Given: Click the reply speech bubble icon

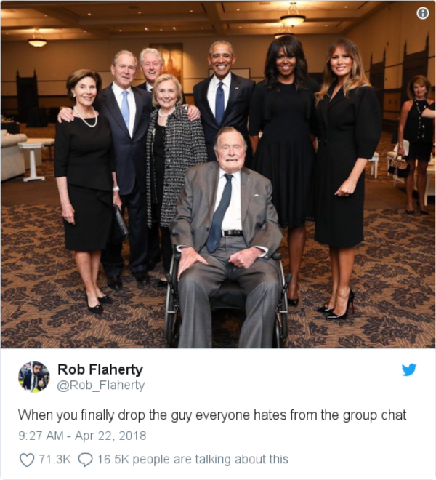Looking at the screenshot, I should click(85, 460).
